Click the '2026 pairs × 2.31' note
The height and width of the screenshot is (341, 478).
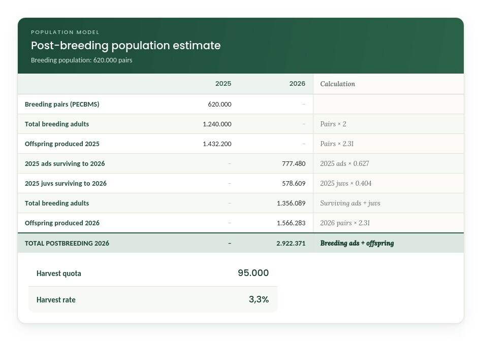tap(345, 223)
